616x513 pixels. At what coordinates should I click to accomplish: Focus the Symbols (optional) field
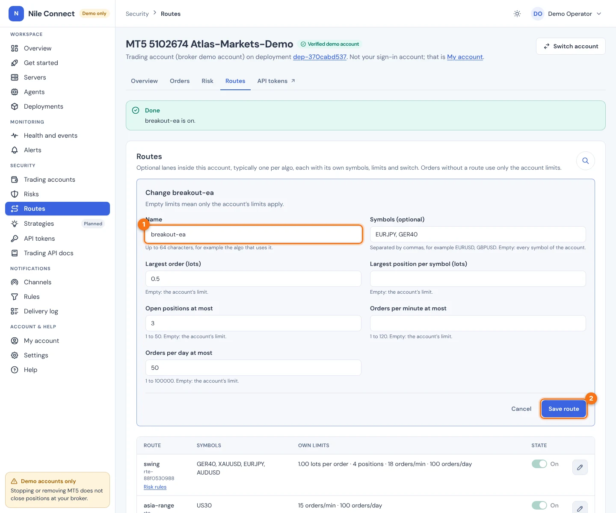point(478,234)
